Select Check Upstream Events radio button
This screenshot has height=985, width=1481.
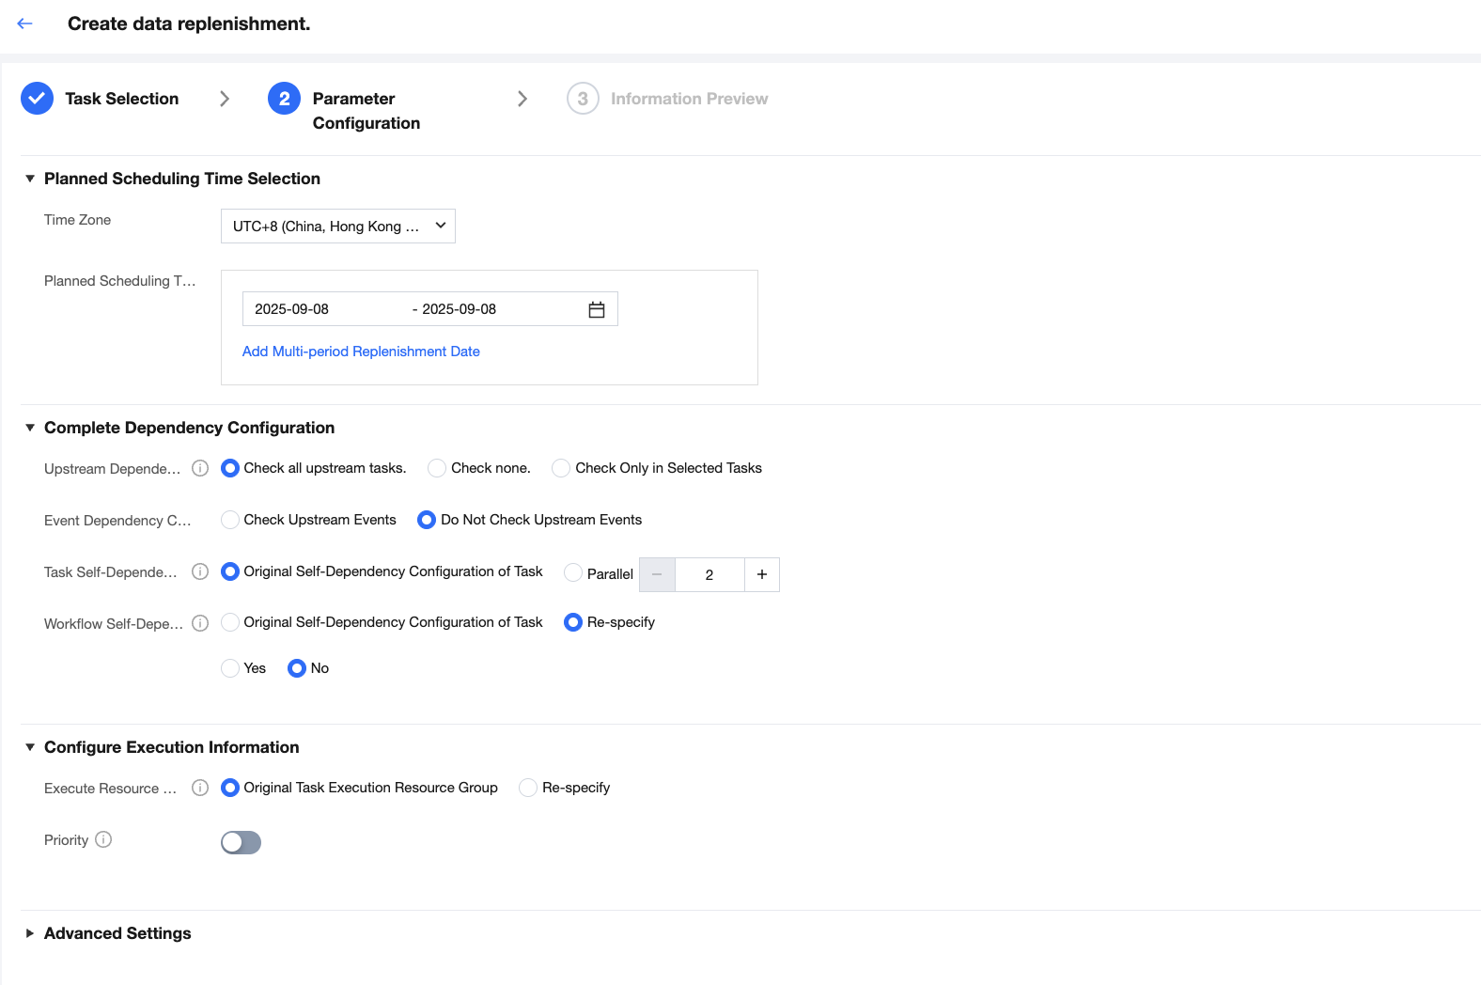click(x=230, y=520)
